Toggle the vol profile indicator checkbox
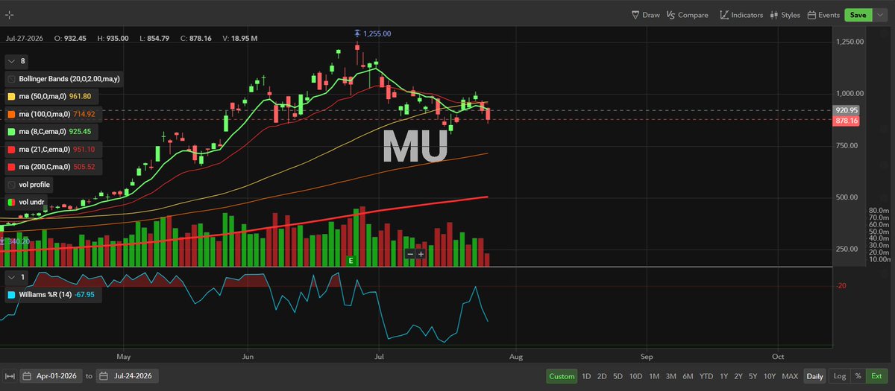The width and height of the screenshot is (895, 391). [12, 184]
